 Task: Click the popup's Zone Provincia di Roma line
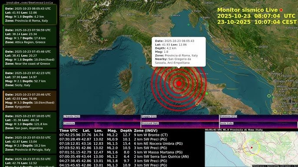tap(176, 55)
